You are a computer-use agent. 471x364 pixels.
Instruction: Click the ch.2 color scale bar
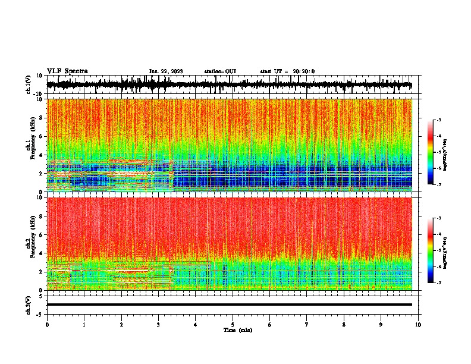pos(430,250)
